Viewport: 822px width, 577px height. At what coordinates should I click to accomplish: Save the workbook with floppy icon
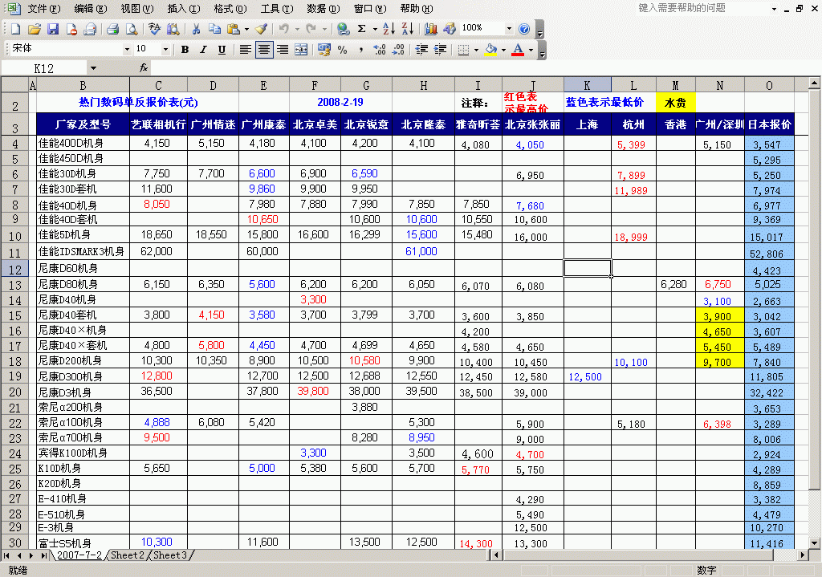pos(53,29)
